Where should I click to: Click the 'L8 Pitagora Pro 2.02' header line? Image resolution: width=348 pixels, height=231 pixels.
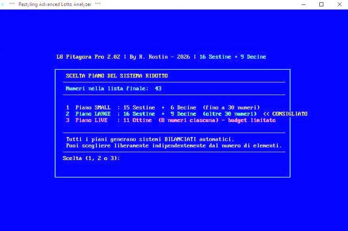pos(161,57)
